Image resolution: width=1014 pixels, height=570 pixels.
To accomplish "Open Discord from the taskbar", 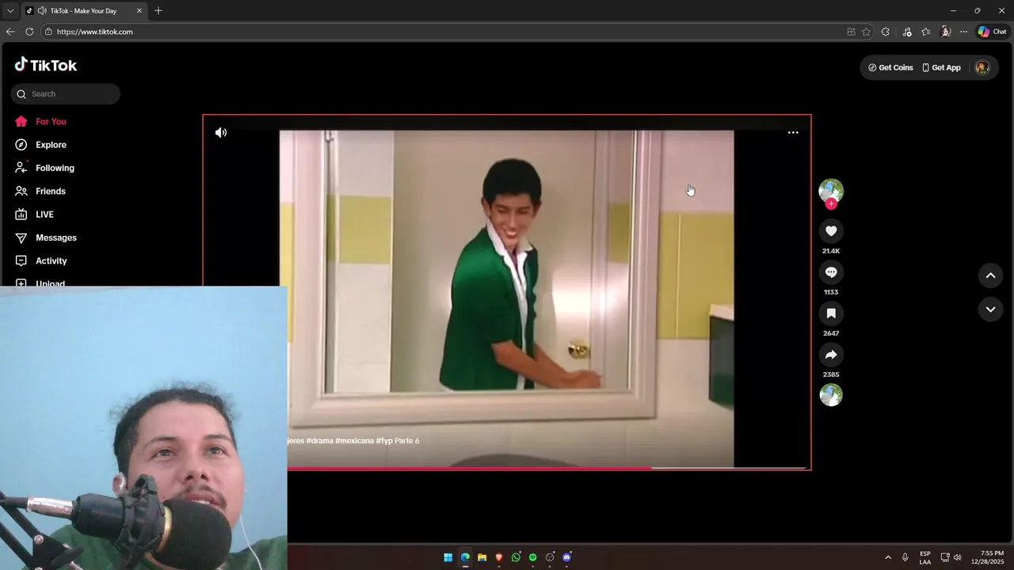I will 566,557.
